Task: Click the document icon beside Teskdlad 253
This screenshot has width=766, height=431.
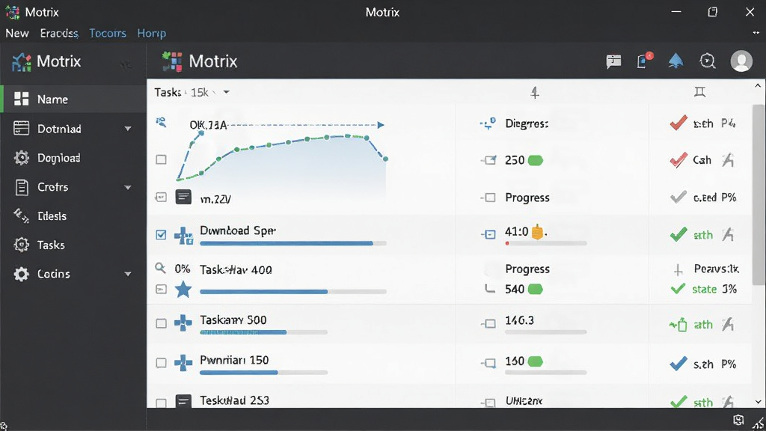Action: (x=183, y=402)
